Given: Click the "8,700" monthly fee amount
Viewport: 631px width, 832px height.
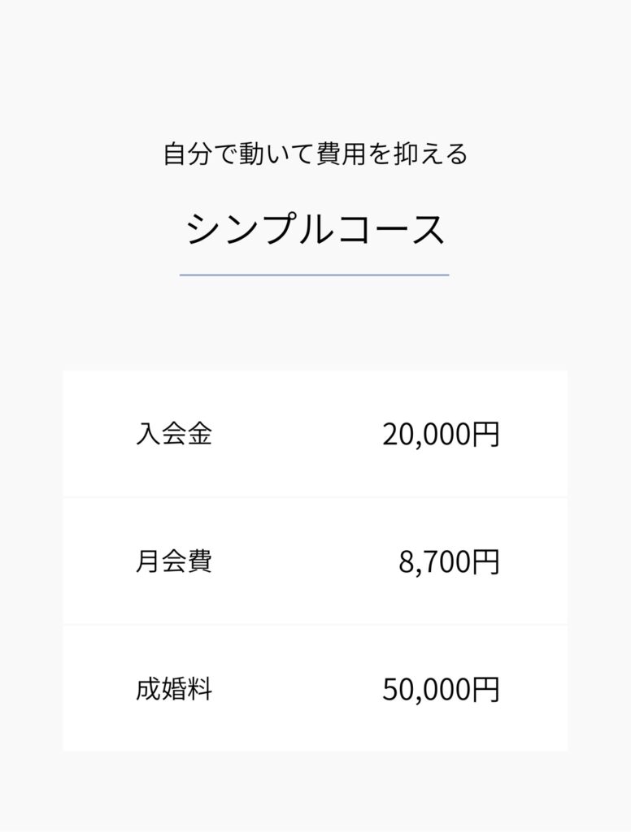Looking at the screenshot, I should (x=434, y=562).
